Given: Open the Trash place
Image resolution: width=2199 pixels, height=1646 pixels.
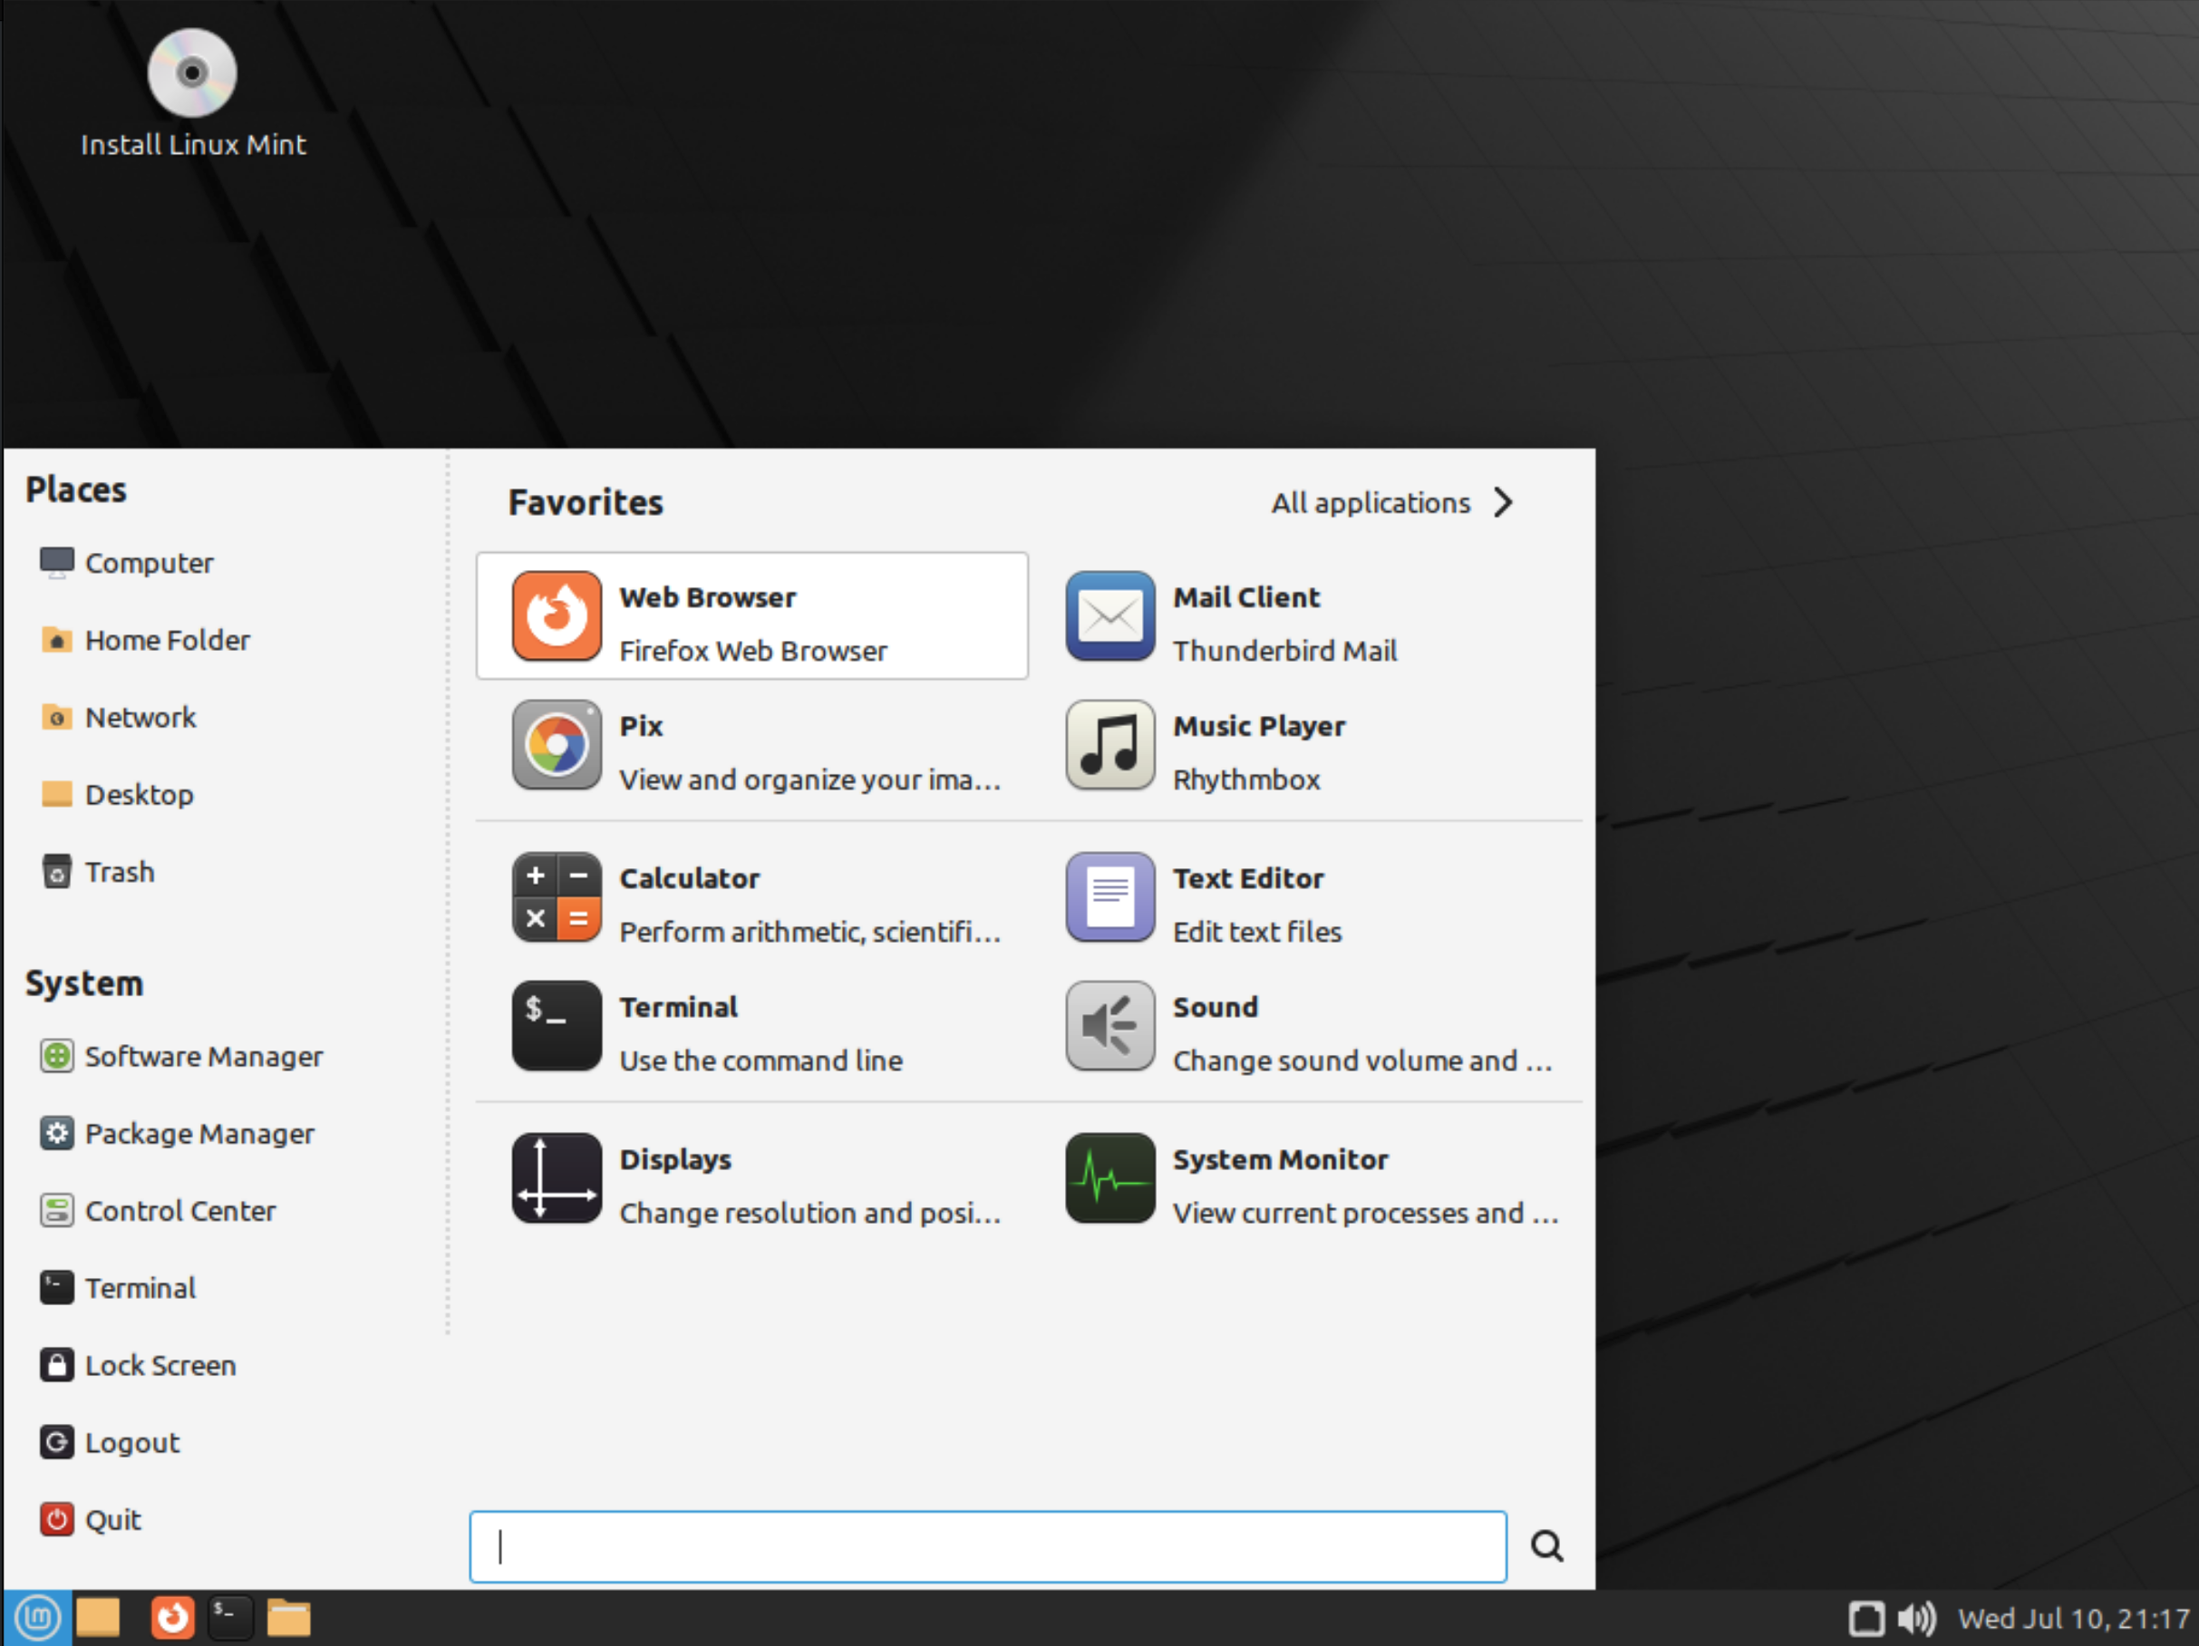Looking at the screenshot, I should pyautogui.click(x=120, y=872).
